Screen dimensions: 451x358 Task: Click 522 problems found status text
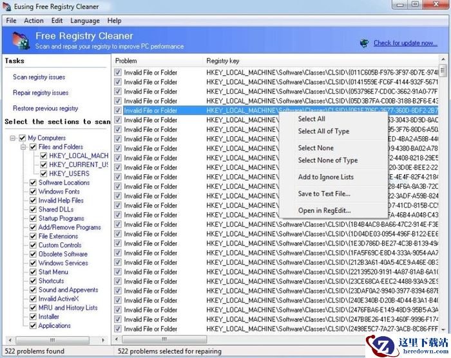(35, 351)
